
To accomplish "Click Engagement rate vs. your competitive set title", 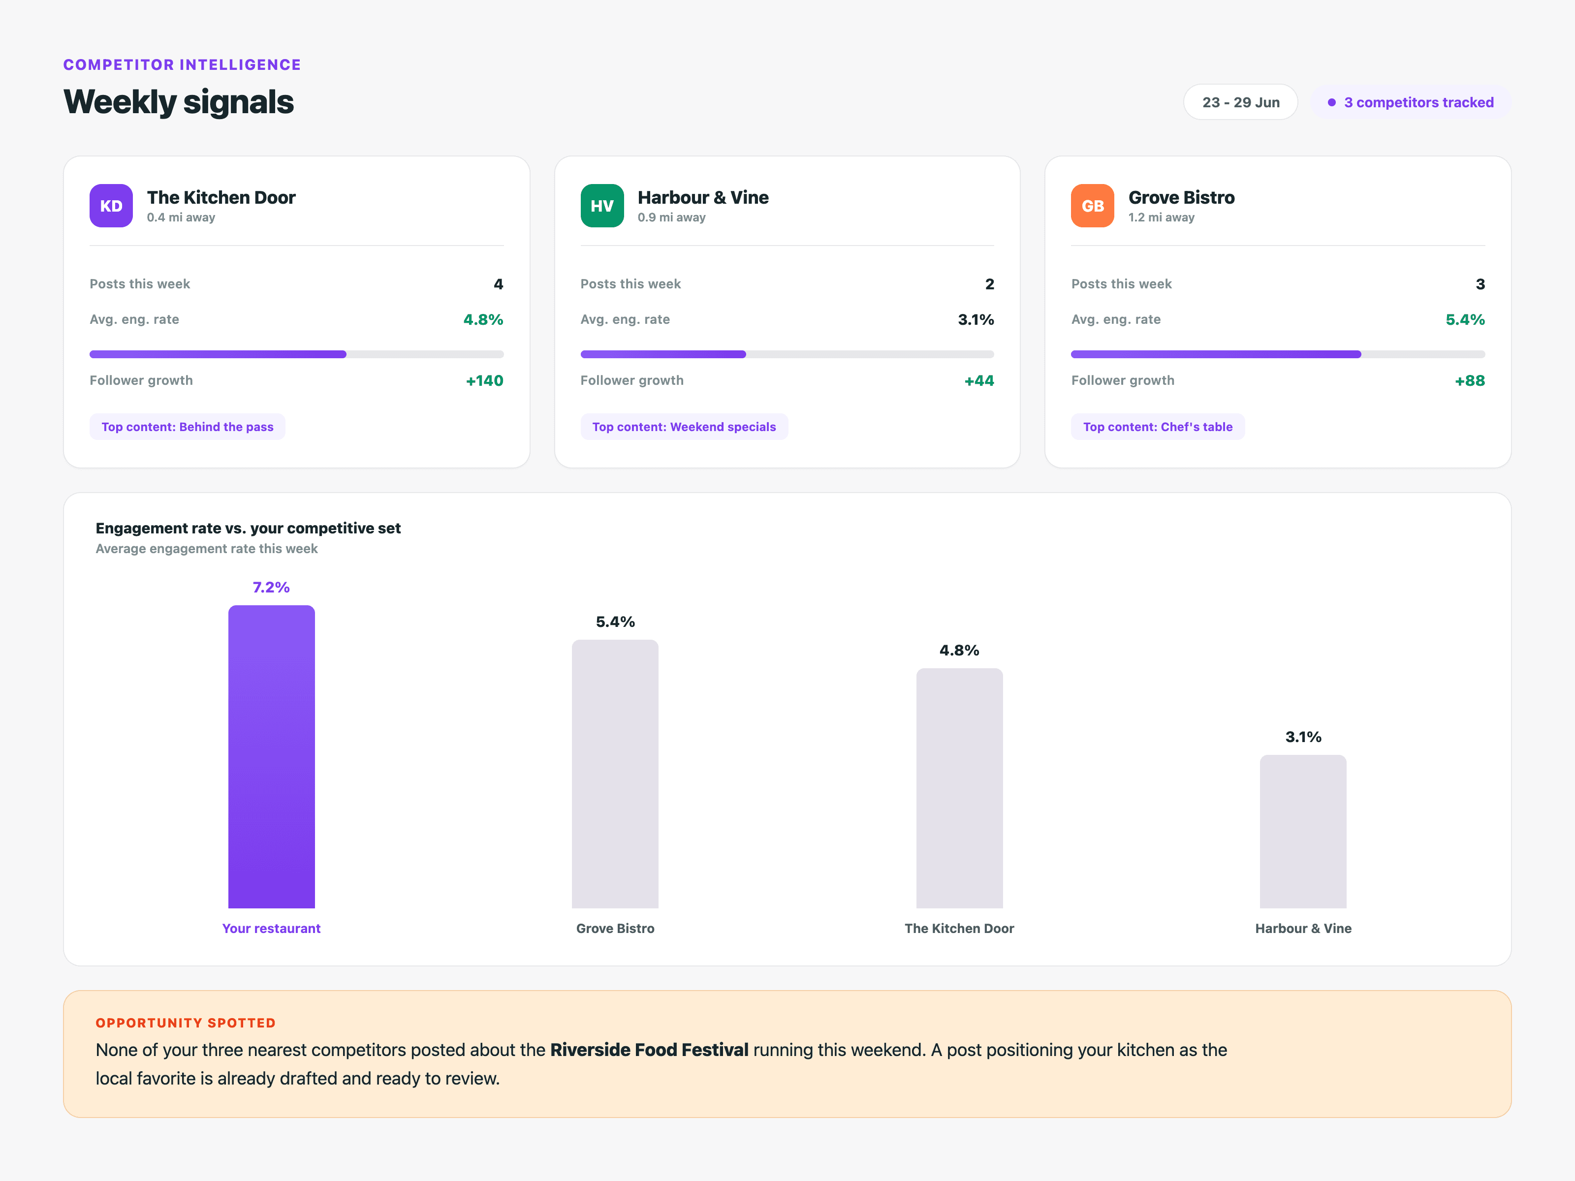I will 249,528.
